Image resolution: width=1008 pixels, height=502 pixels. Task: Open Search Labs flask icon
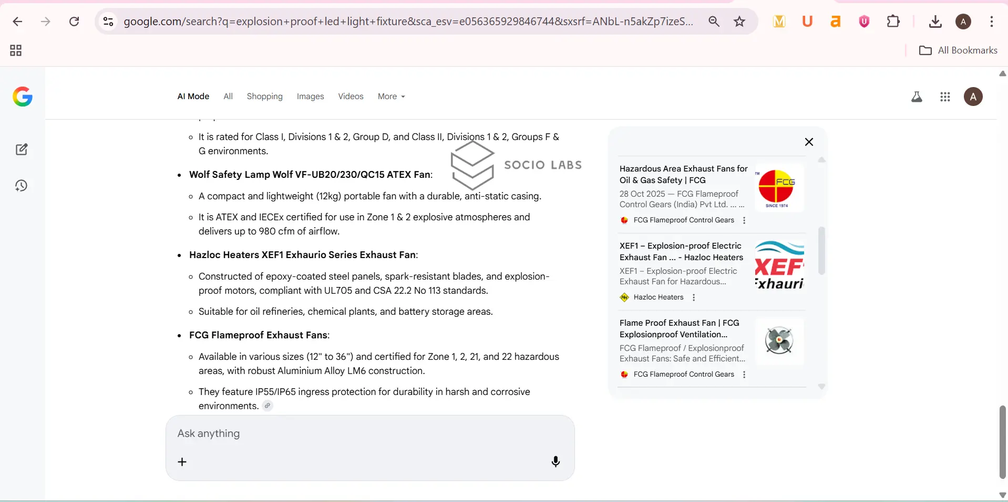917,97
